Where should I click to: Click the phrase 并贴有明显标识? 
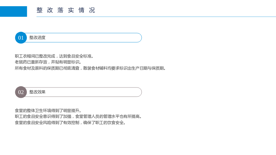tap(66, 62)
